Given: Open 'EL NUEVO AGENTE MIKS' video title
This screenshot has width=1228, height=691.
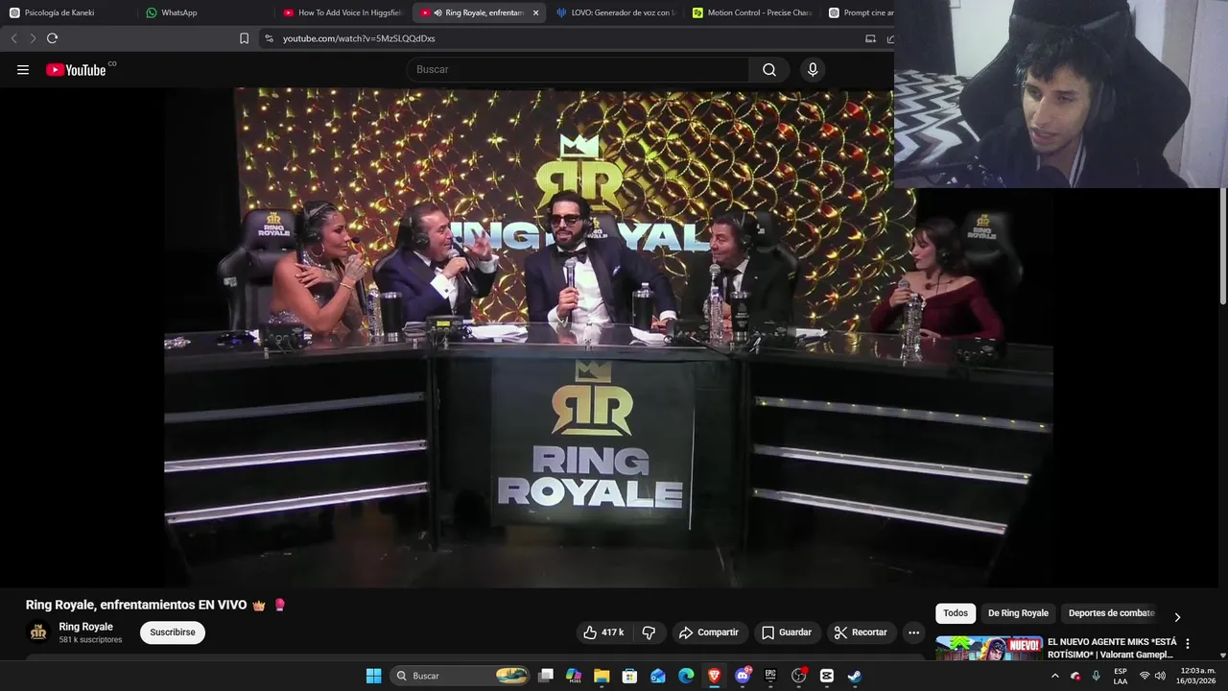Looking at the screenshot, I should coord(1112,648).
